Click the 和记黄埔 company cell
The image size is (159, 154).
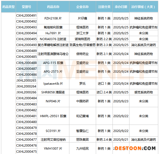82,116
